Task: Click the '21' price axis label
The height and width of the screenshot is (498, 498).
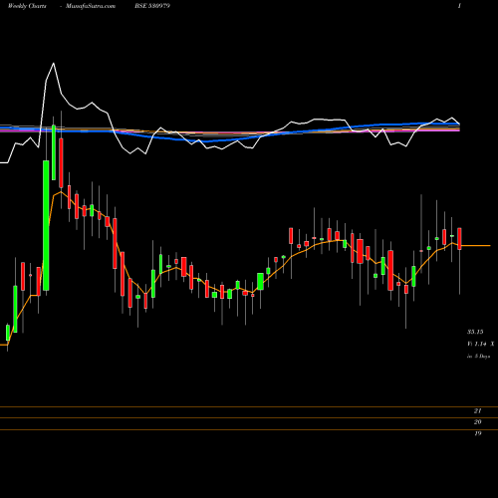Action: [x=478, y=411]
